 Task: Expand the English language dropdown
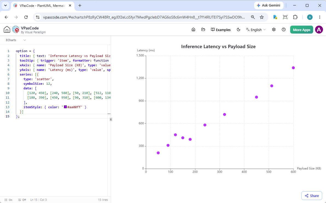coord(256,30)
